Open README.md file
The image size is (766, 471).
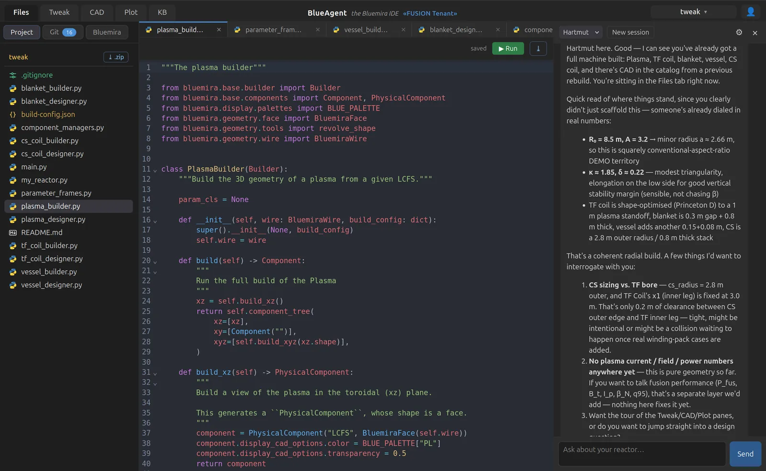coord(68,232)
